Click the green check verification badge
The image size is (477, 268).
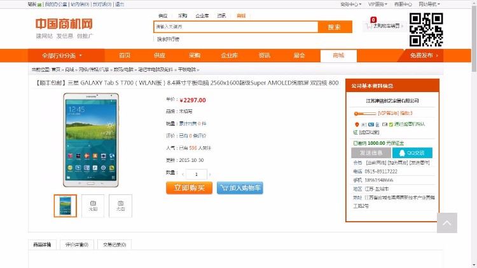coord(391,124)
